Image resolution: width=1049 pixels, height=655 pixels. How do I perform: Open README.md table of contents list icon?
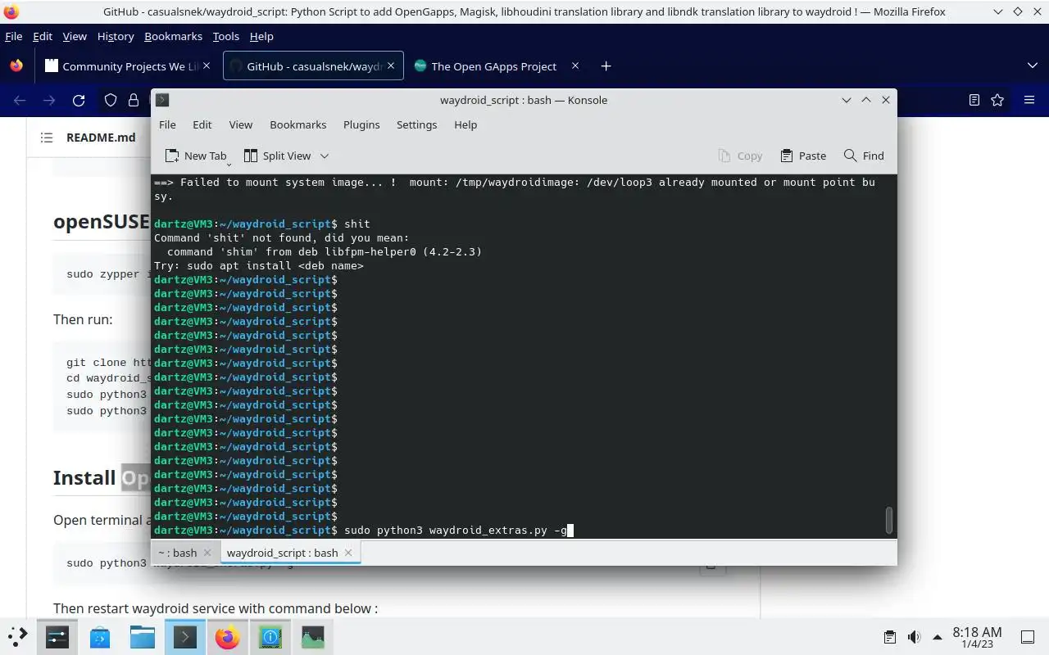coord(47,138)
